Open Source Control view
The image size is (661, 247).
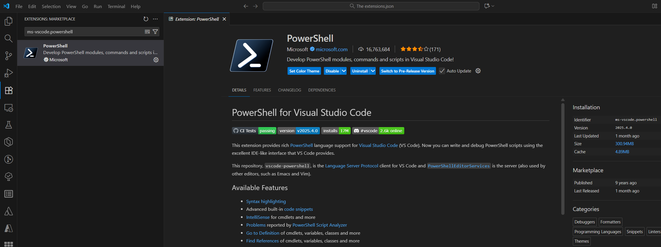(9, 56)
